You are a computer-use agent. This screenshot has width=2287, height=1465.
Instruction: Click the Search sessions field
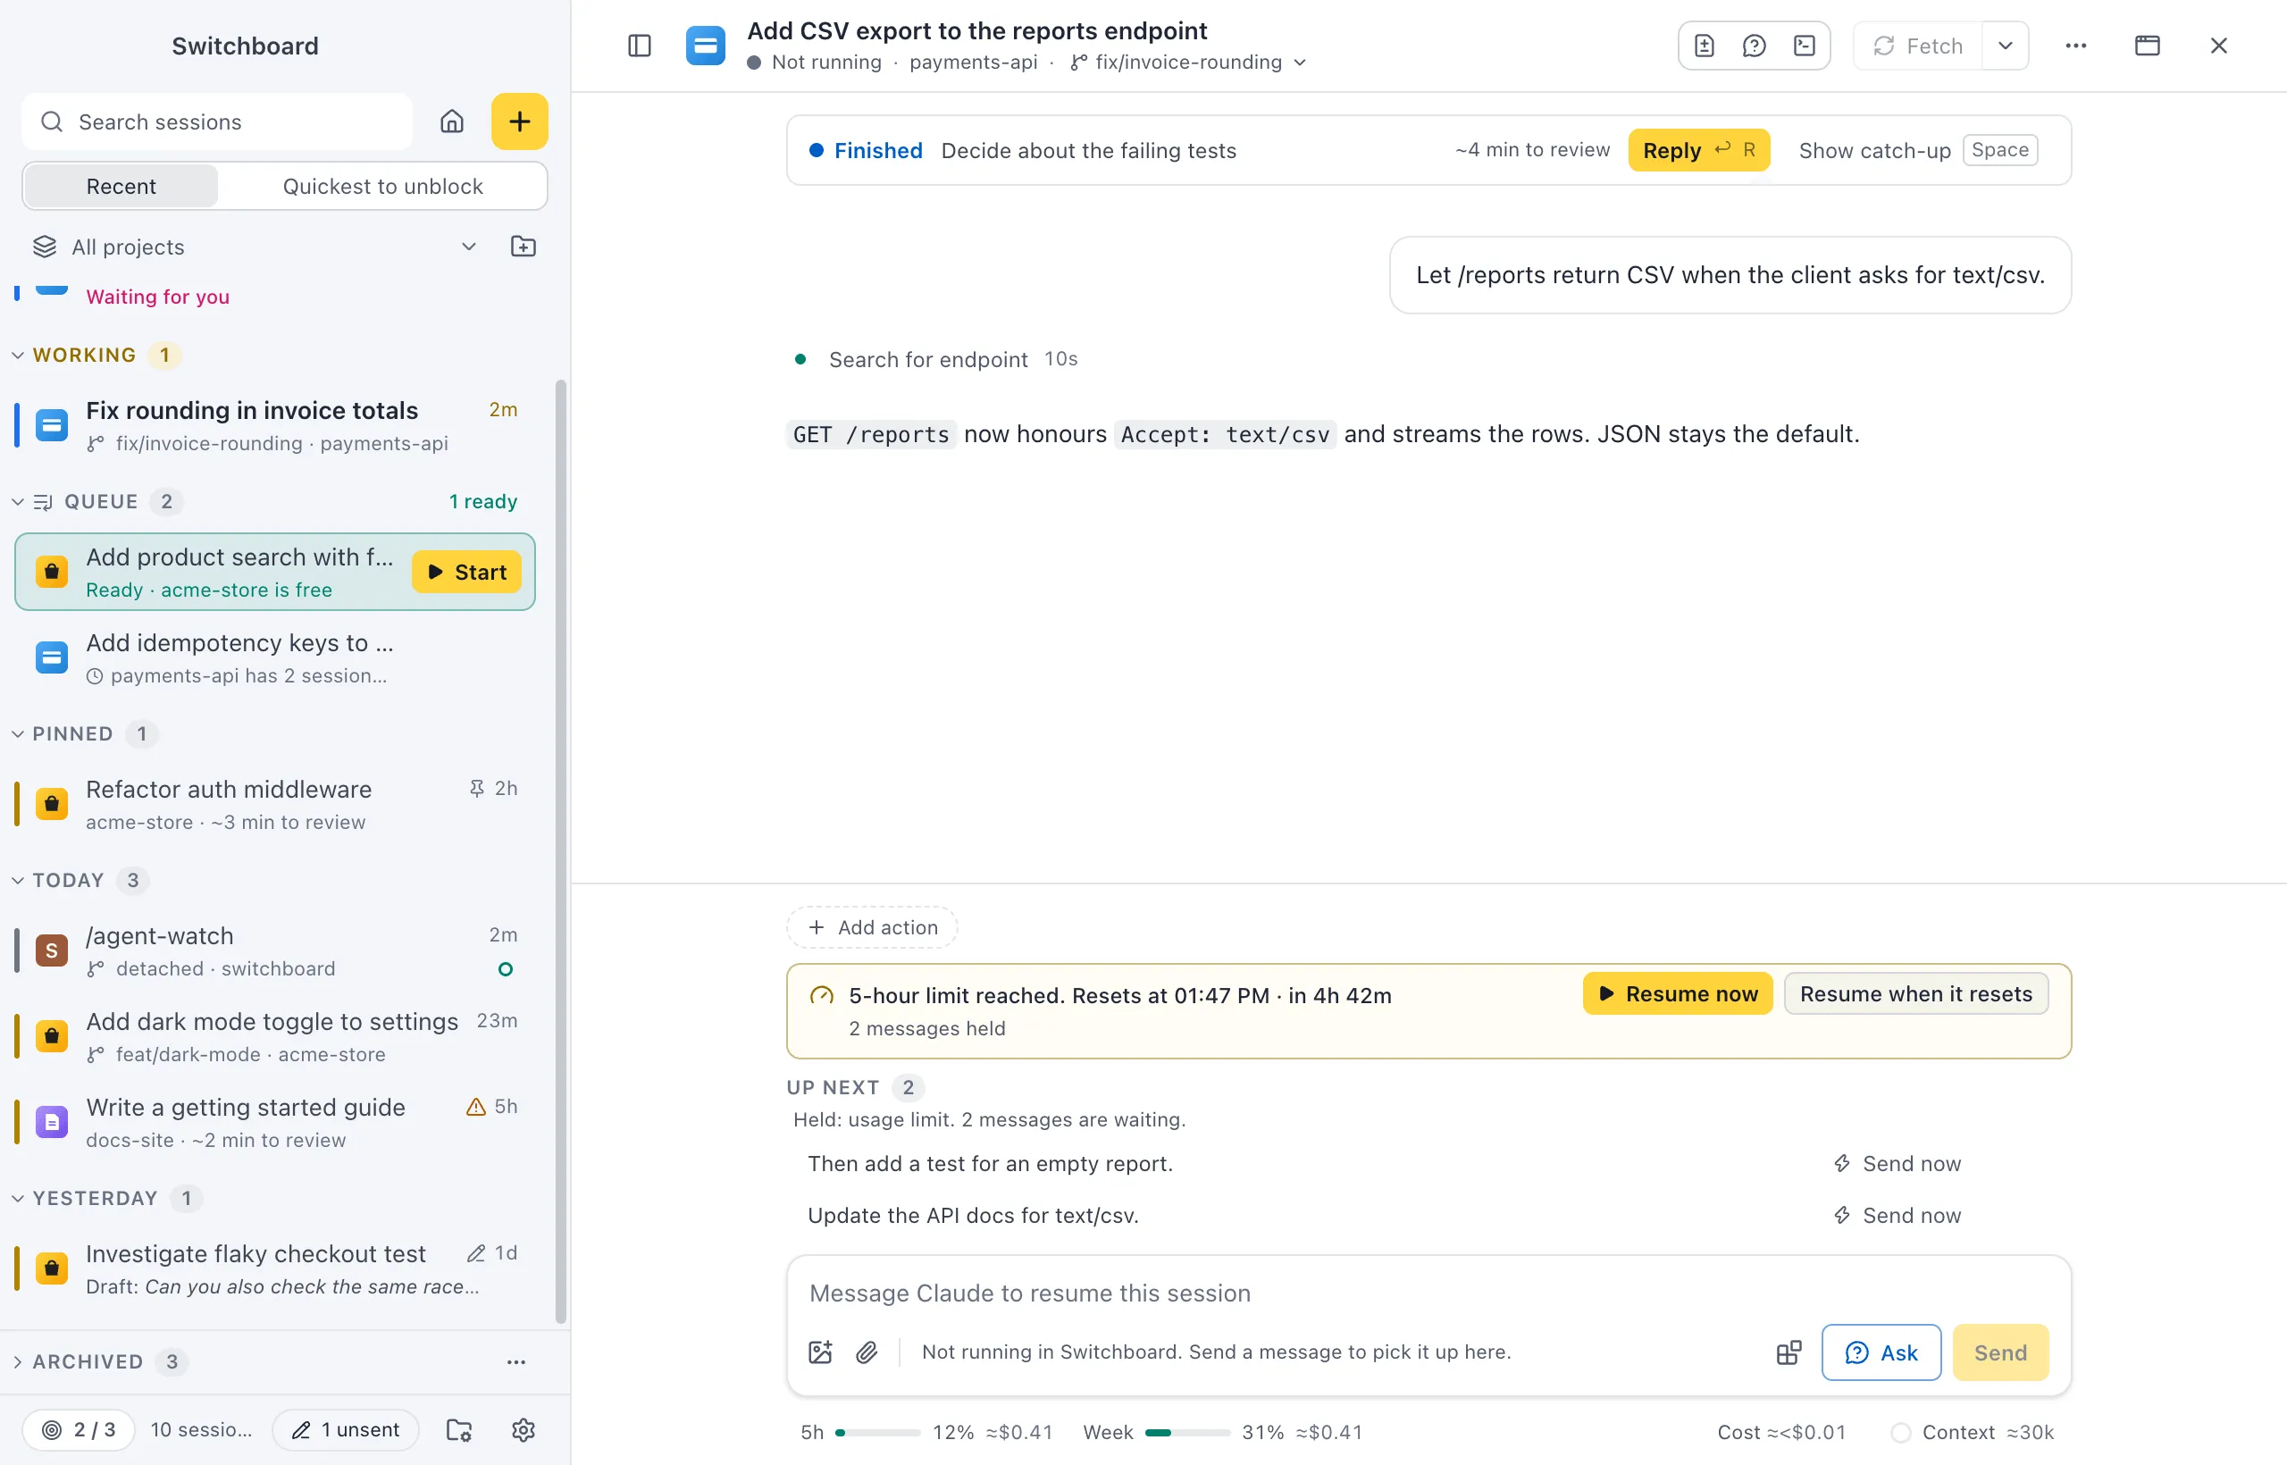(x=217, y=121)
